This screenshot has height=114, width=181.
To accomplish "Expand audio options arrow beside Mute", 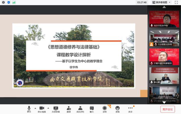I will (x=35, y=108).
